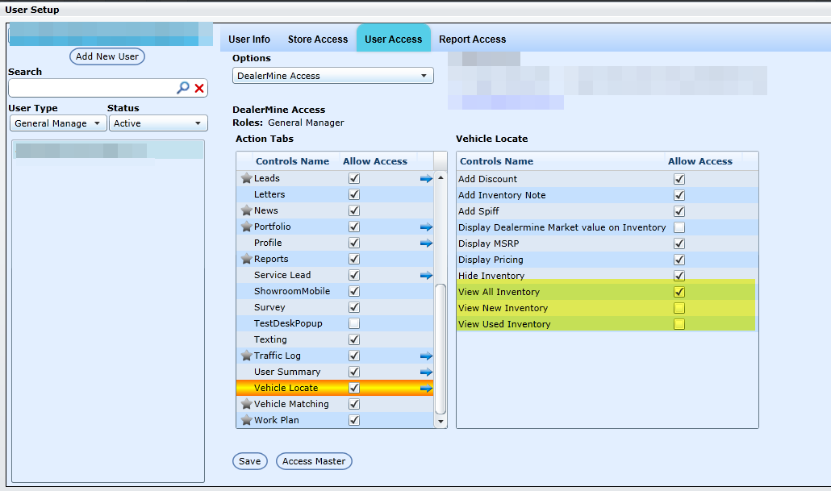Image resolution: width=831 pixels, height=491 pixels.
Task: Expand the Status dropdown
Action: (x=157, y=123)
